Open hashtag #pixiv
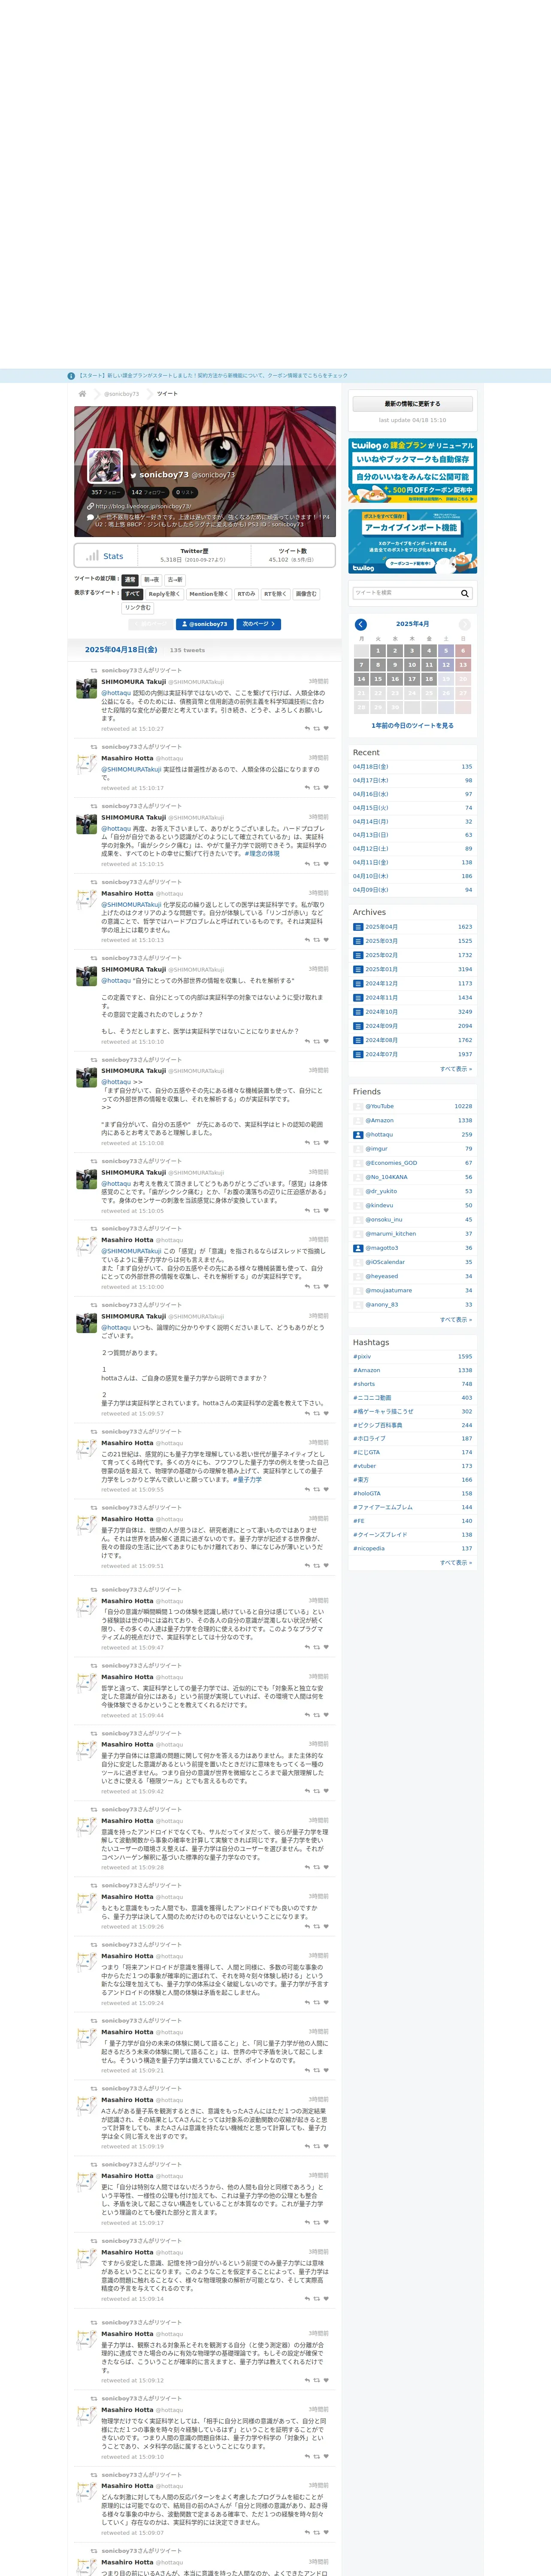551x2576 pixels. 412,1357
